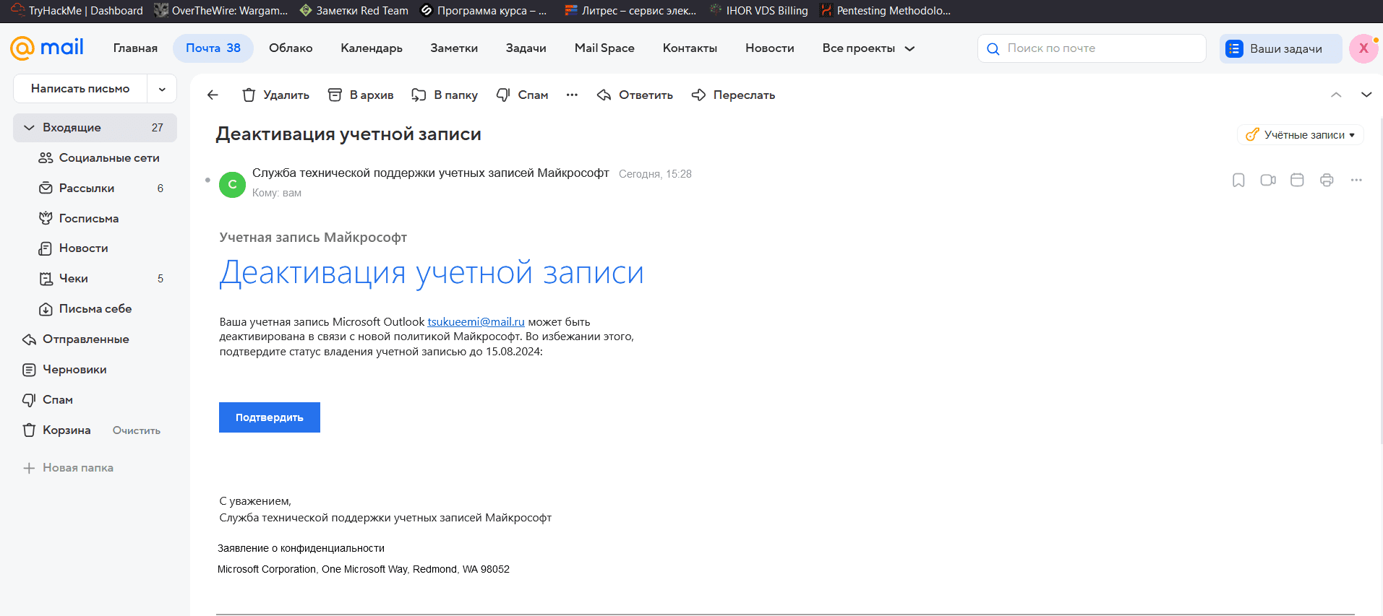The width and height of the screenshot is (1383, 616).
Task: Create a Новая папка
Action: [68, 468]
